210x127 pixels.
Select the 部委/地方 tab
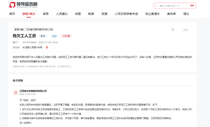point(29,14)
